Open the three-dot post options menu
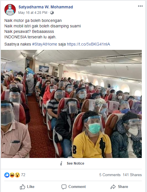Viewport: 147px width, 192px height. coord(140,6)
